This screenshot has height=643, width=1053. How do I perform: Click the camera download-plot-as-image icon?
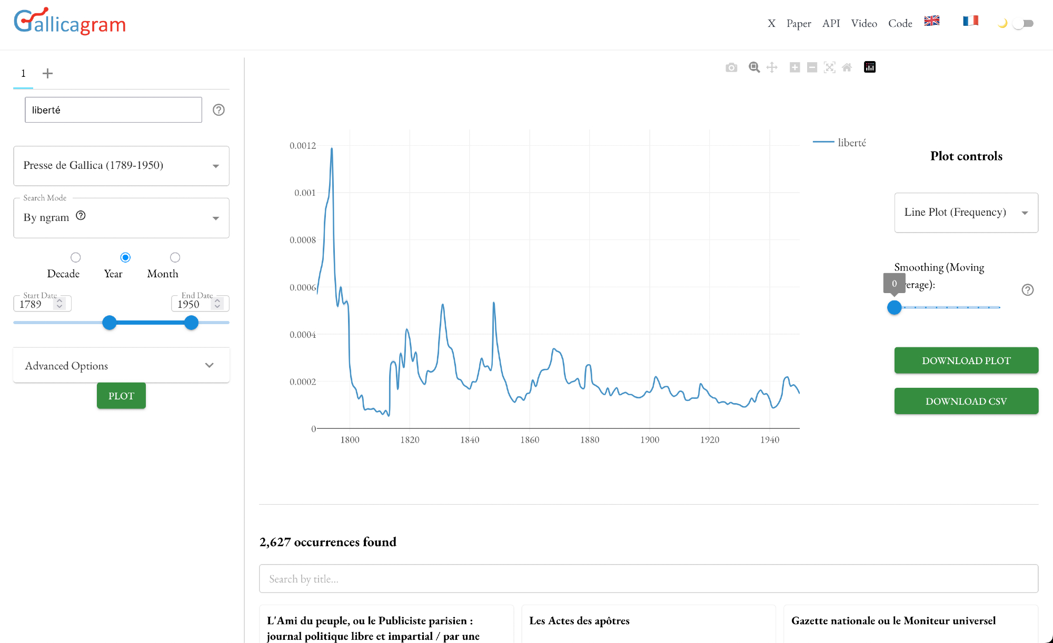(x=731, y=67)
